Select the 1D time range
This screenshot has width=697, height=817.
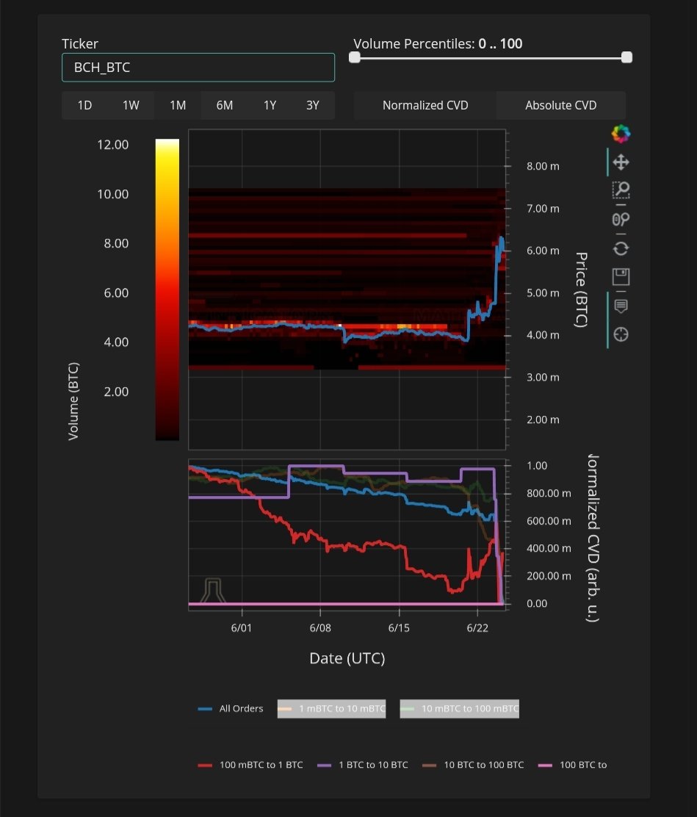tap(84, 105)
